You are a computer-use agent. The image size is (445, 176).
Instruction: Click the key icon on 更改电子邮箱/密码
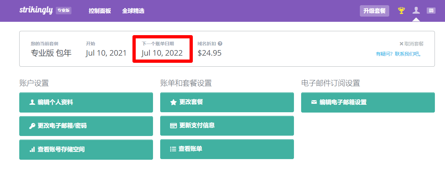32,126
